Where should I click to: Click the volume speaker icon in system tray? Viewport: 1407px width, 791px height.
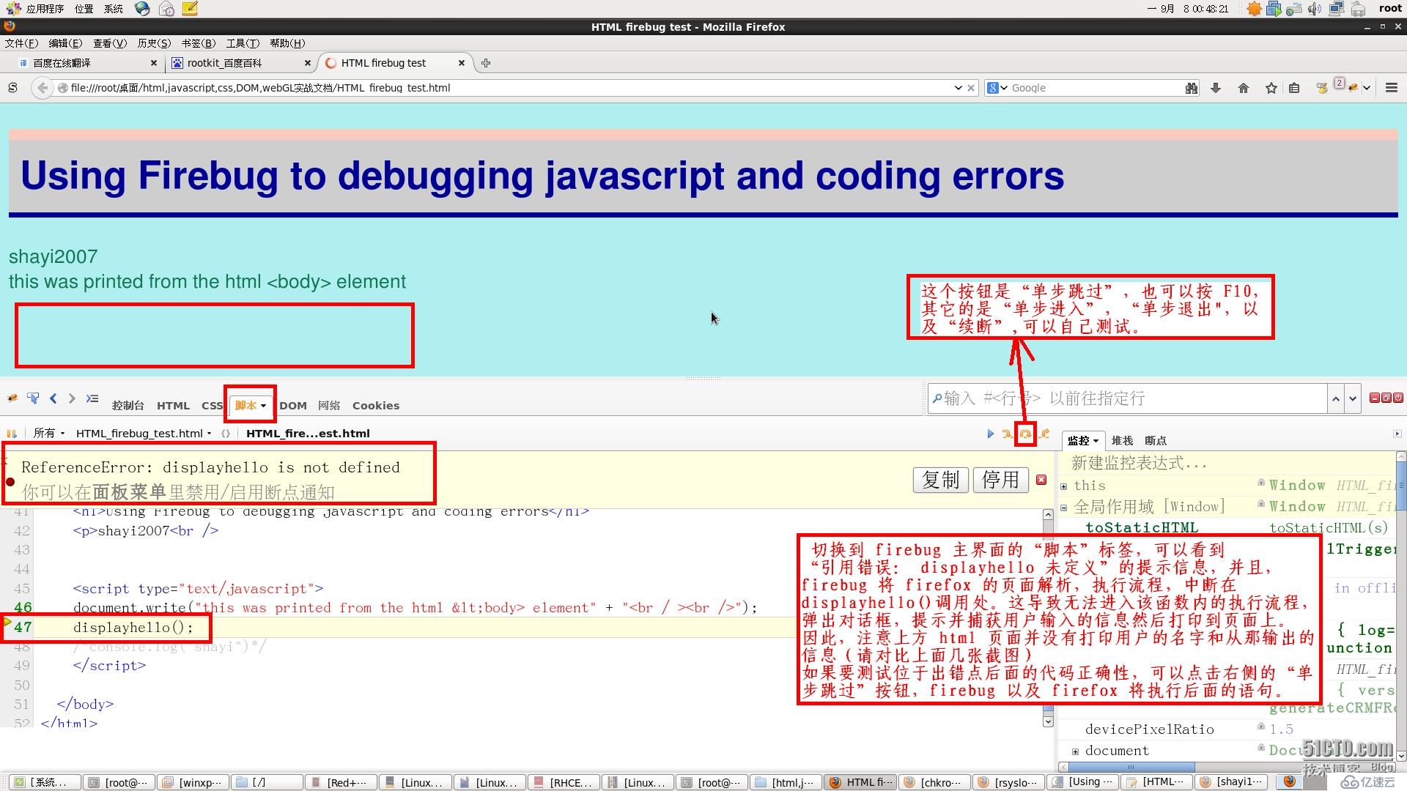(1315, 9)
